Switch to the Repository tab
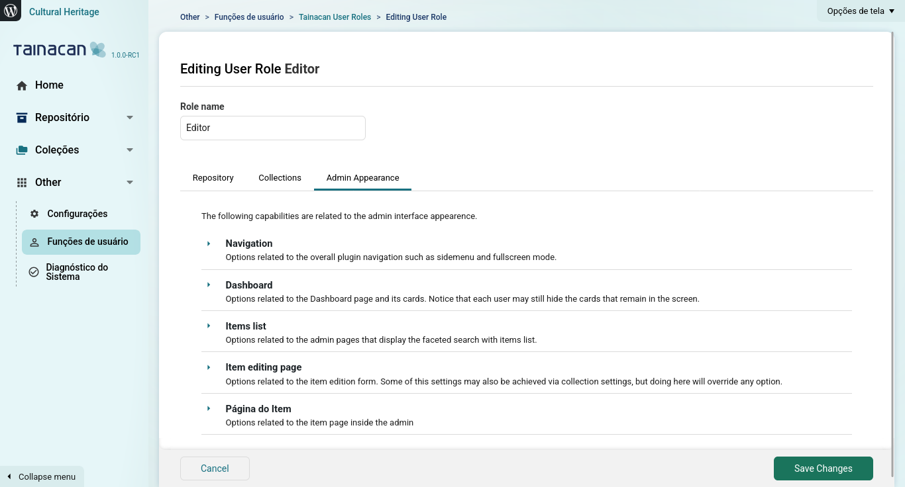The width and height of the screenshot is (905, 487). [213, 178]
